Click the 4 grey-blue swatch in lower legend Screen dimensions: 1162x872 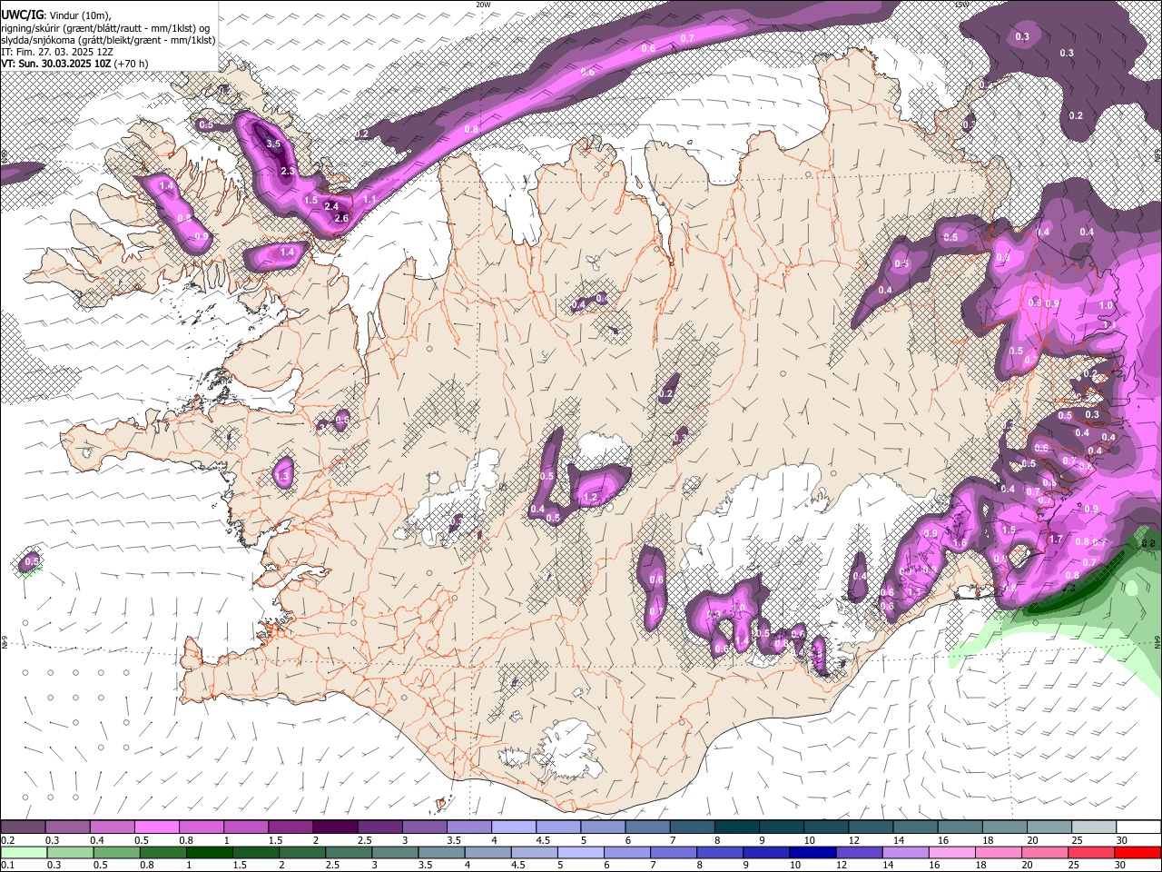pos(487,852)
